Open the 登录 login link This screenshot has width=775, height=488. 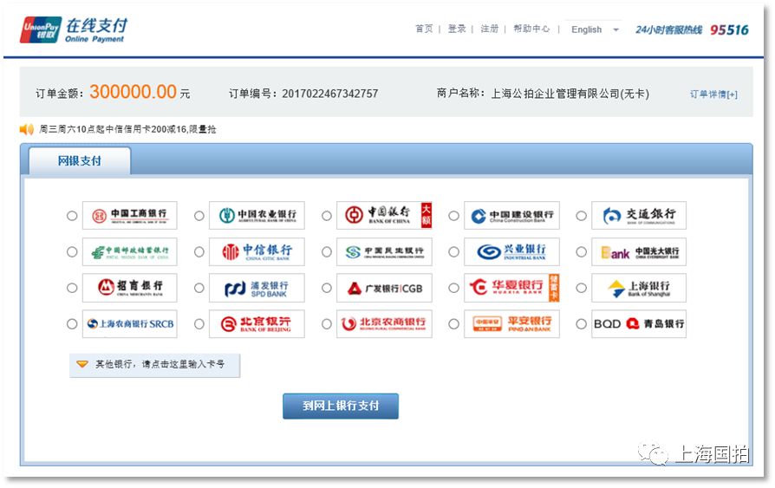457,29
